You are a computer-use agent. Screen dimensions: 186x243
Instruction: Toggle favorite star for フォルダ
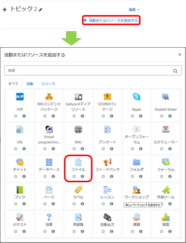(132, 176)
